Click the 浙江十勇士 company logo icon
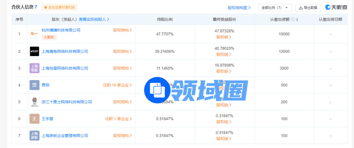 tap(34, 102)
